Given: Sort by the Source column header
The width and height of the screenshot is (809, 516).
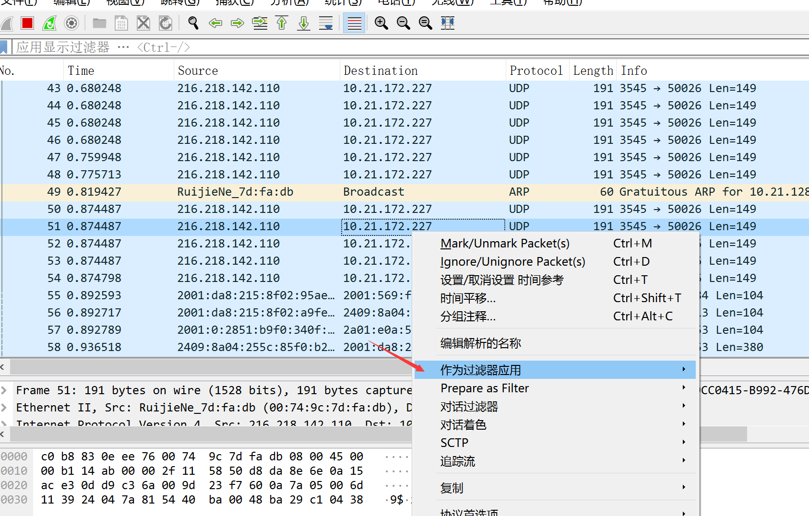Looking at the screenshot, I should coord(257,70).
